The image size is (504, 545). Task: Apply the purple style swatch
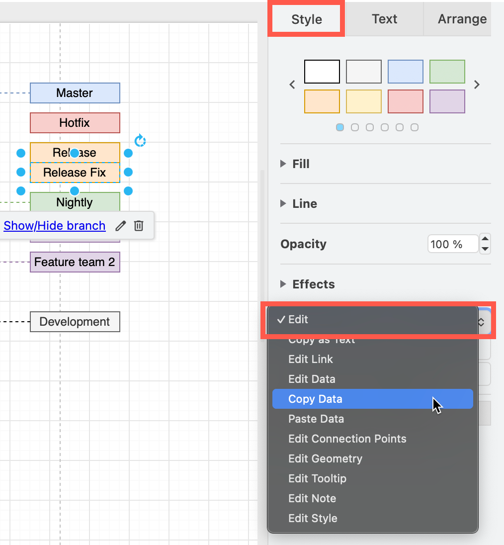pyautogui.click(x=447, y=101)
